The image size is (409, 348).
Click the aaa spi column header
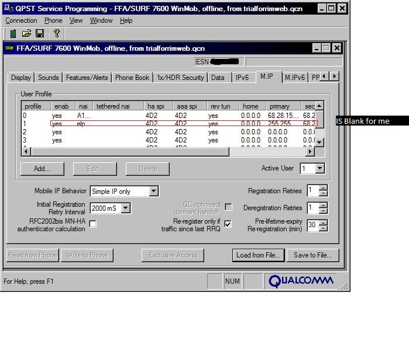pyautogui.click(x=190, y=106)
